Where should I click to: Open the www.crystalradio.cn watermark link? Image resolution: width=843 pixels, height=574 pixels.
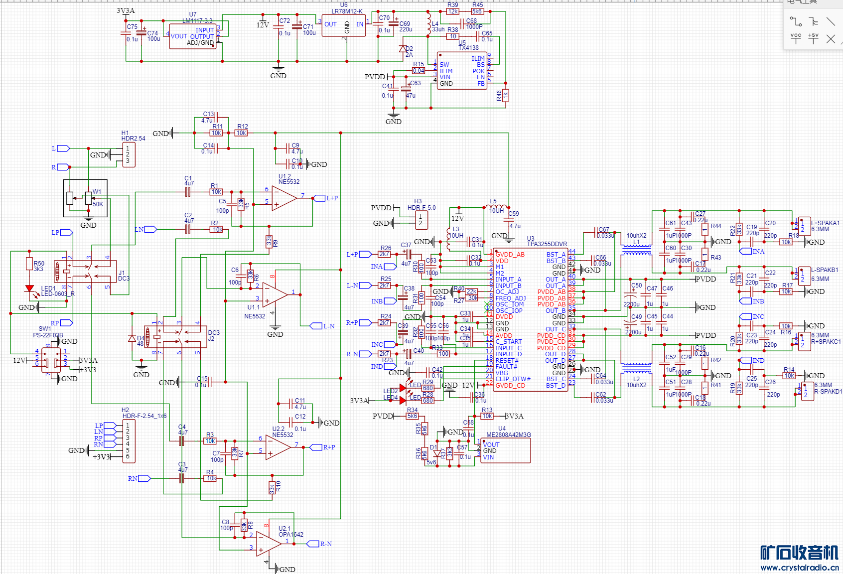pos(800,568)
